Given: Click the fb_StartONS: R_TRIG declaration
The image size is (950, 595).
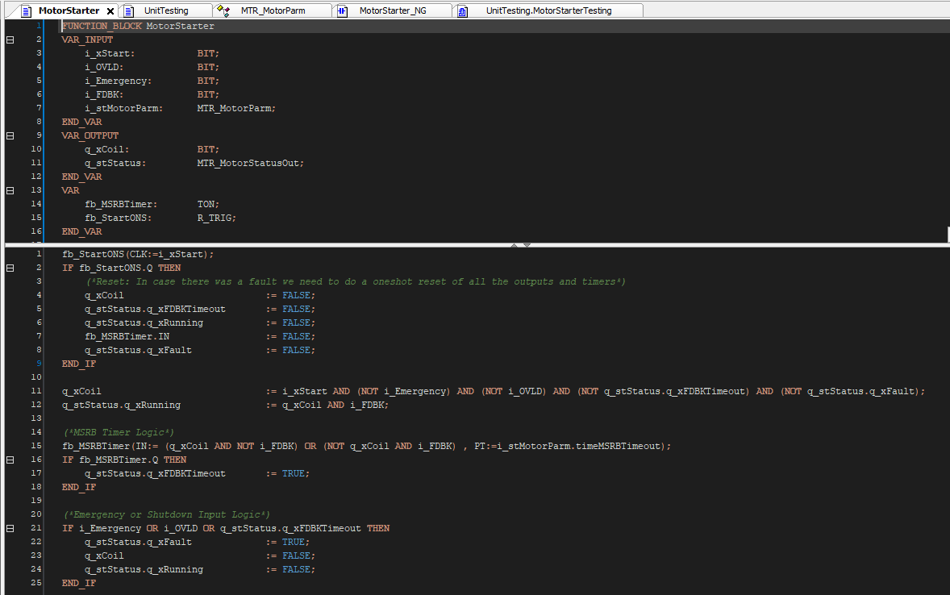Looking at the screenshot, I should (x=160, y=218).
